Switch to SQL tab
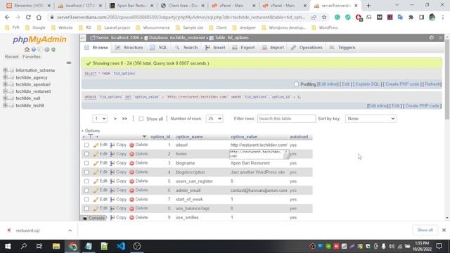The width and height of the screenshot is (450, 253). pos(159,48)
